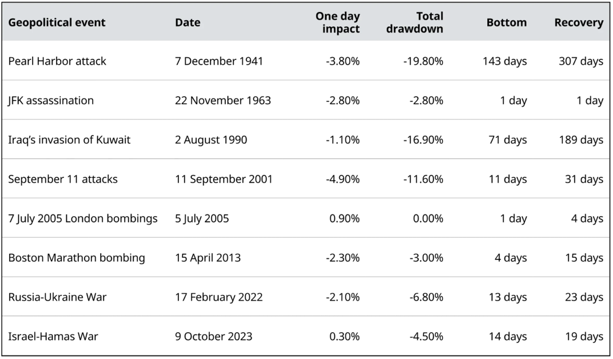This screenshot has height=359, width=613.
Task: Select the 'Recovery' column header
Action: coord(578,23)
